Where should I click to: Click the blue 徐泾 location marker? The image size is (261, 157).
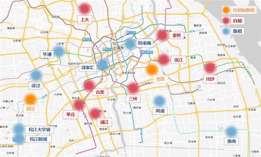pos(36,75)
